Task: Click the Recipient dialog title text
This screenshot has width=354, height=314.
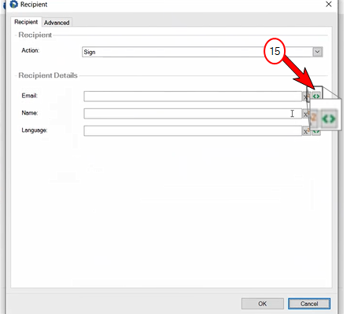Action: pyautogui.click(x=34, y=5)
